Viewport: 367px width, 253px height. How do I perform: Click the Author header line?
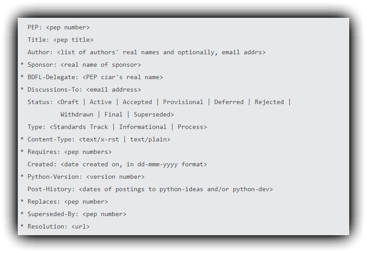pos(147,52)
